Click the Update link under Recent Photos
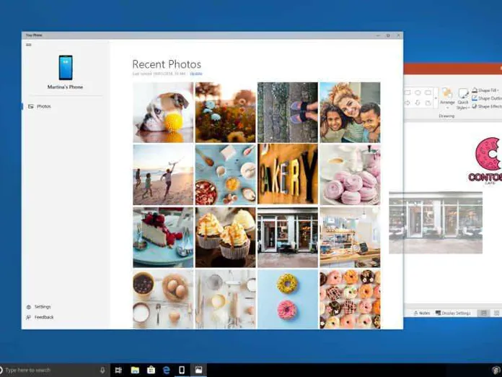The image size is (502, 377). click(196, 74)
